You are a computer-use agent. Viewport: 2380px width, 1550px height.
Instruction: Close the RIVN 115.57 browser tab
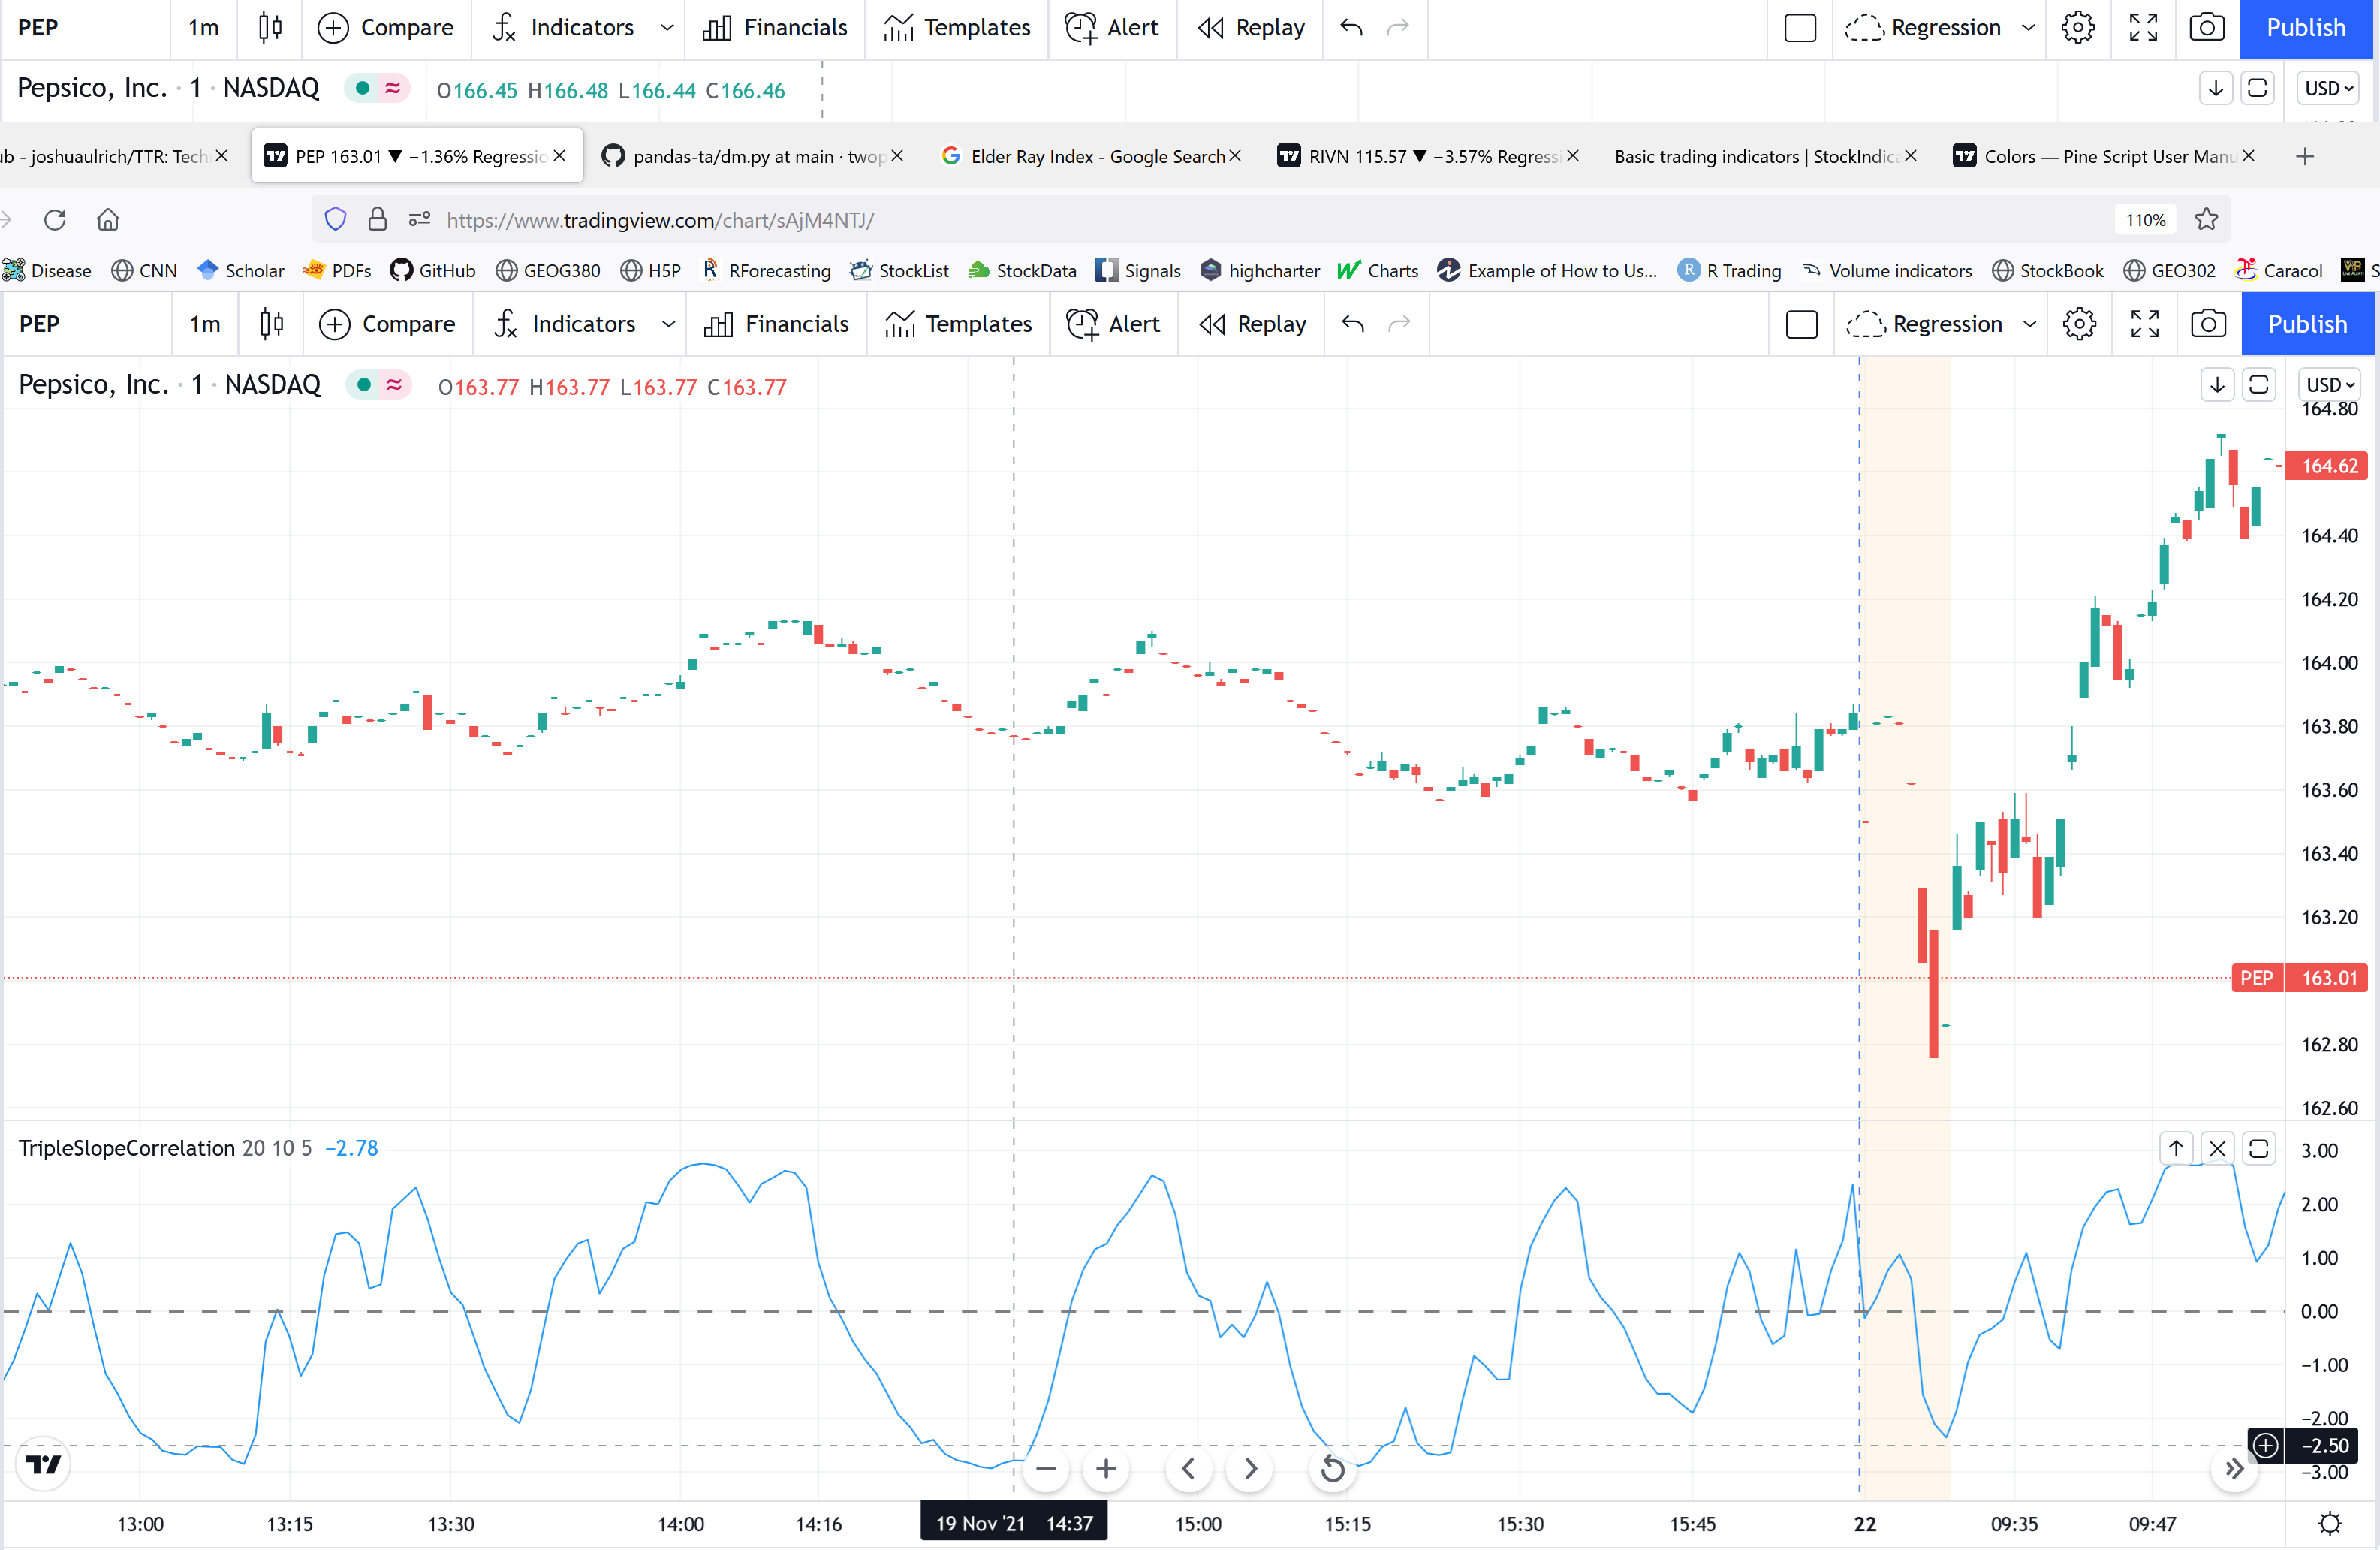pyautogui.click(x=1573, y=156)
